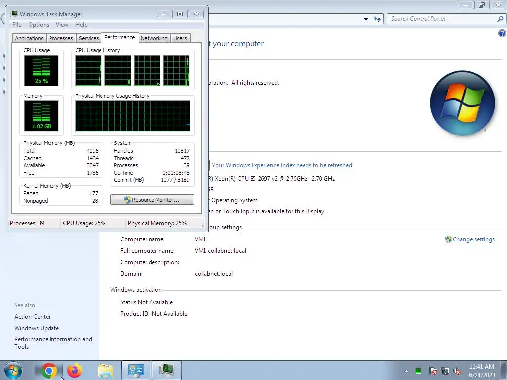Screen dimensions: 507x380
Task: Click the Paged kernel memory value 177
Action: (x=94, y=193)
